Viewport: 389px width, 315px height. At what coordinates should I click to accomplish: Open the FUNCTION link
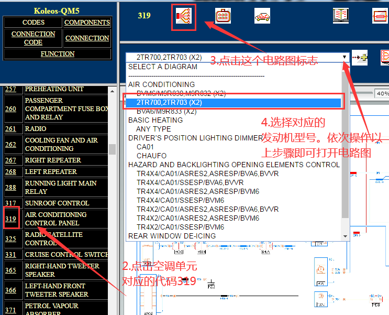(x=58, y=54)
